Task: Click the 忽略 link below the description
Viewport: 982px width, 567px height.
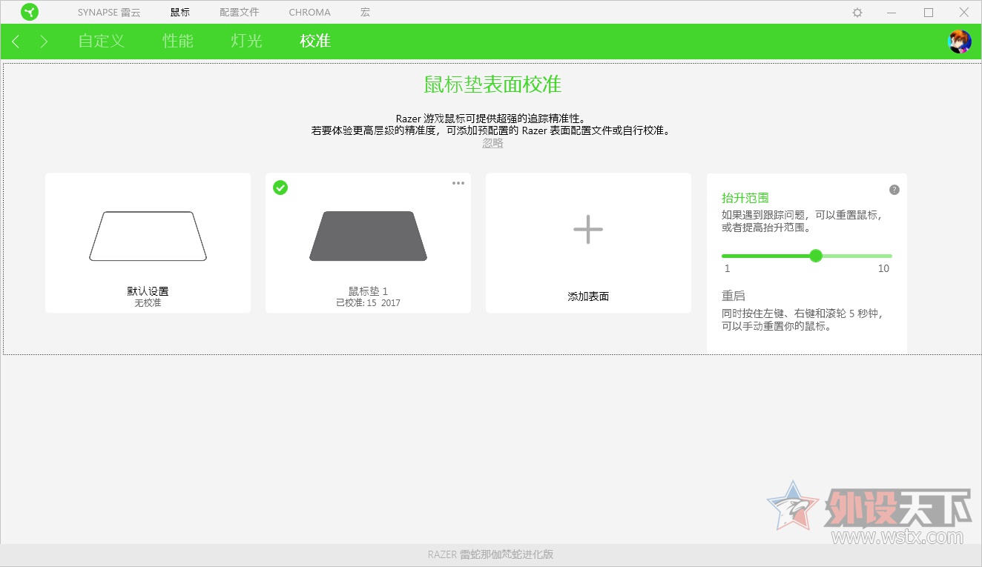Action: (x=492, y=142)
